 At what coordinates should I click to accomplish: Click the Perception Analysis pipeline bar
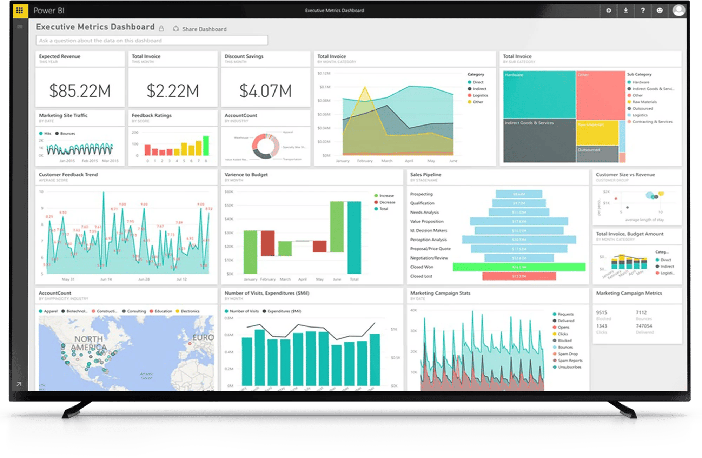coord(519,240)
